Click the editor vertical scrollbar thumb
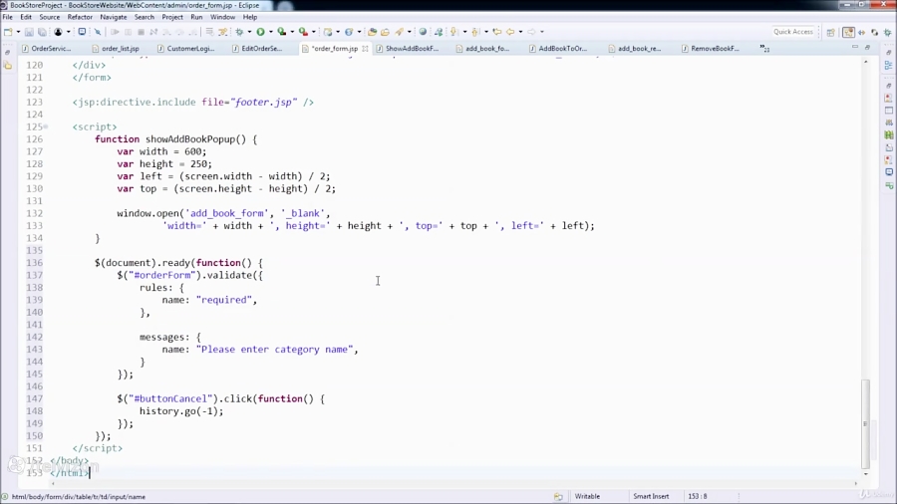The width and height of the screenshot is (897, 504). (x=865, y=423)
